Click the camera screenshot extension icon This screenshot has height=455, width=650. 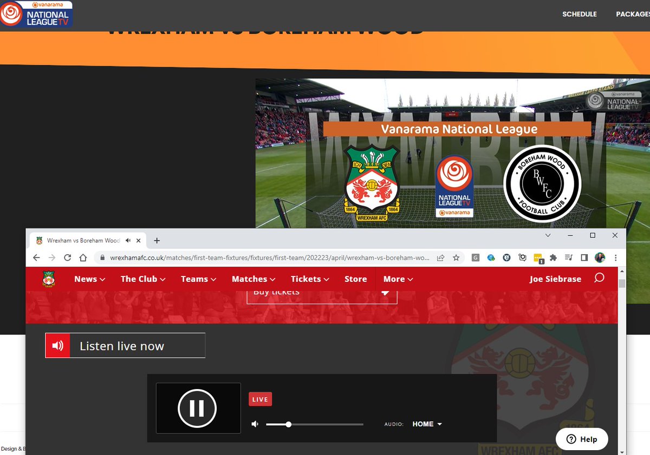tap(522, 258)
